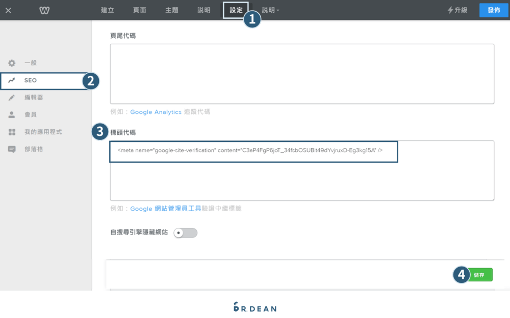Open the 設定 menu item
Viewport: 510px width, 318px height.
point(236,10)
